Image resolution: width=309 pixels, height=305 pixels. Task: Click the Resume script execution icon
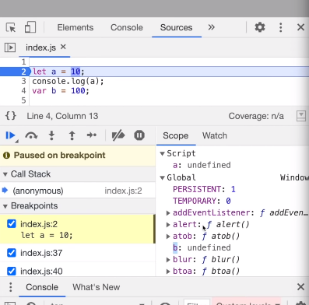[11, 135]
